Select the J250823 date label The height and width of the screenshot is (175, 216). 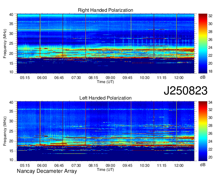(186, 91)
